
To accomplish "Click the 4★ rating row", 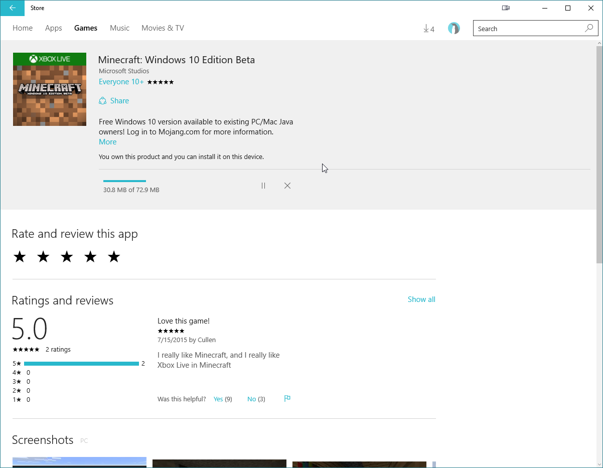I will (21, 373).
